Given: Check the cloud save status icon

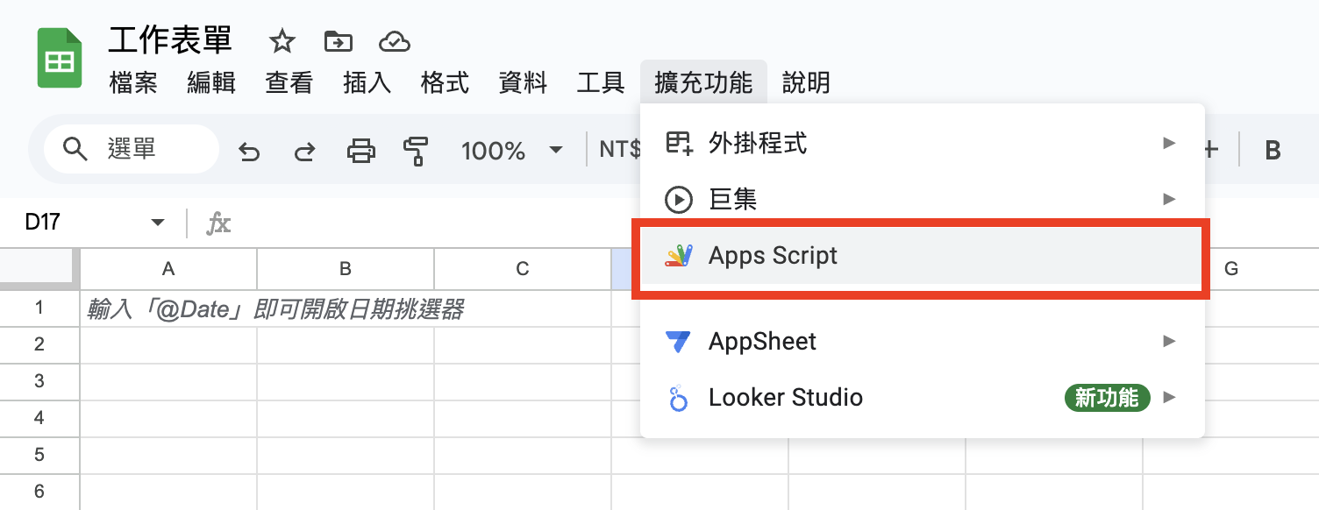Looking at the screenshot, I should pyautogui.click(x=395, y=41).
